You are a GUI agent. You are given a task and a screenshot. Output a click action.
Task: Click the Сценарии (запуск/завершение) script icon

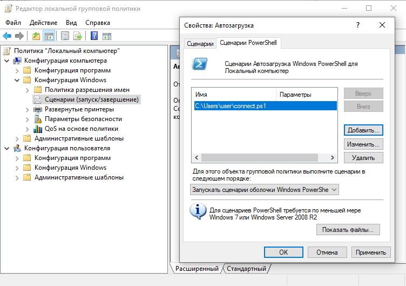(x=38, y=100)
